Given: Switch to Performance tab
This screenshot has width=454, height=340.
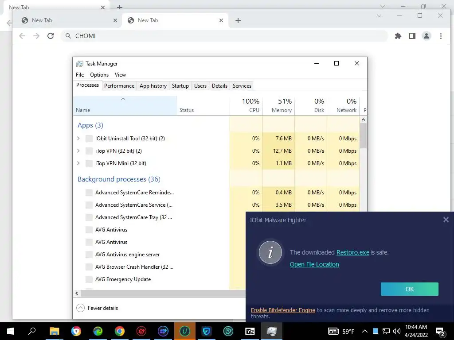Looking at the screenshot, I should pyautogui.click(x=119, y=86).
